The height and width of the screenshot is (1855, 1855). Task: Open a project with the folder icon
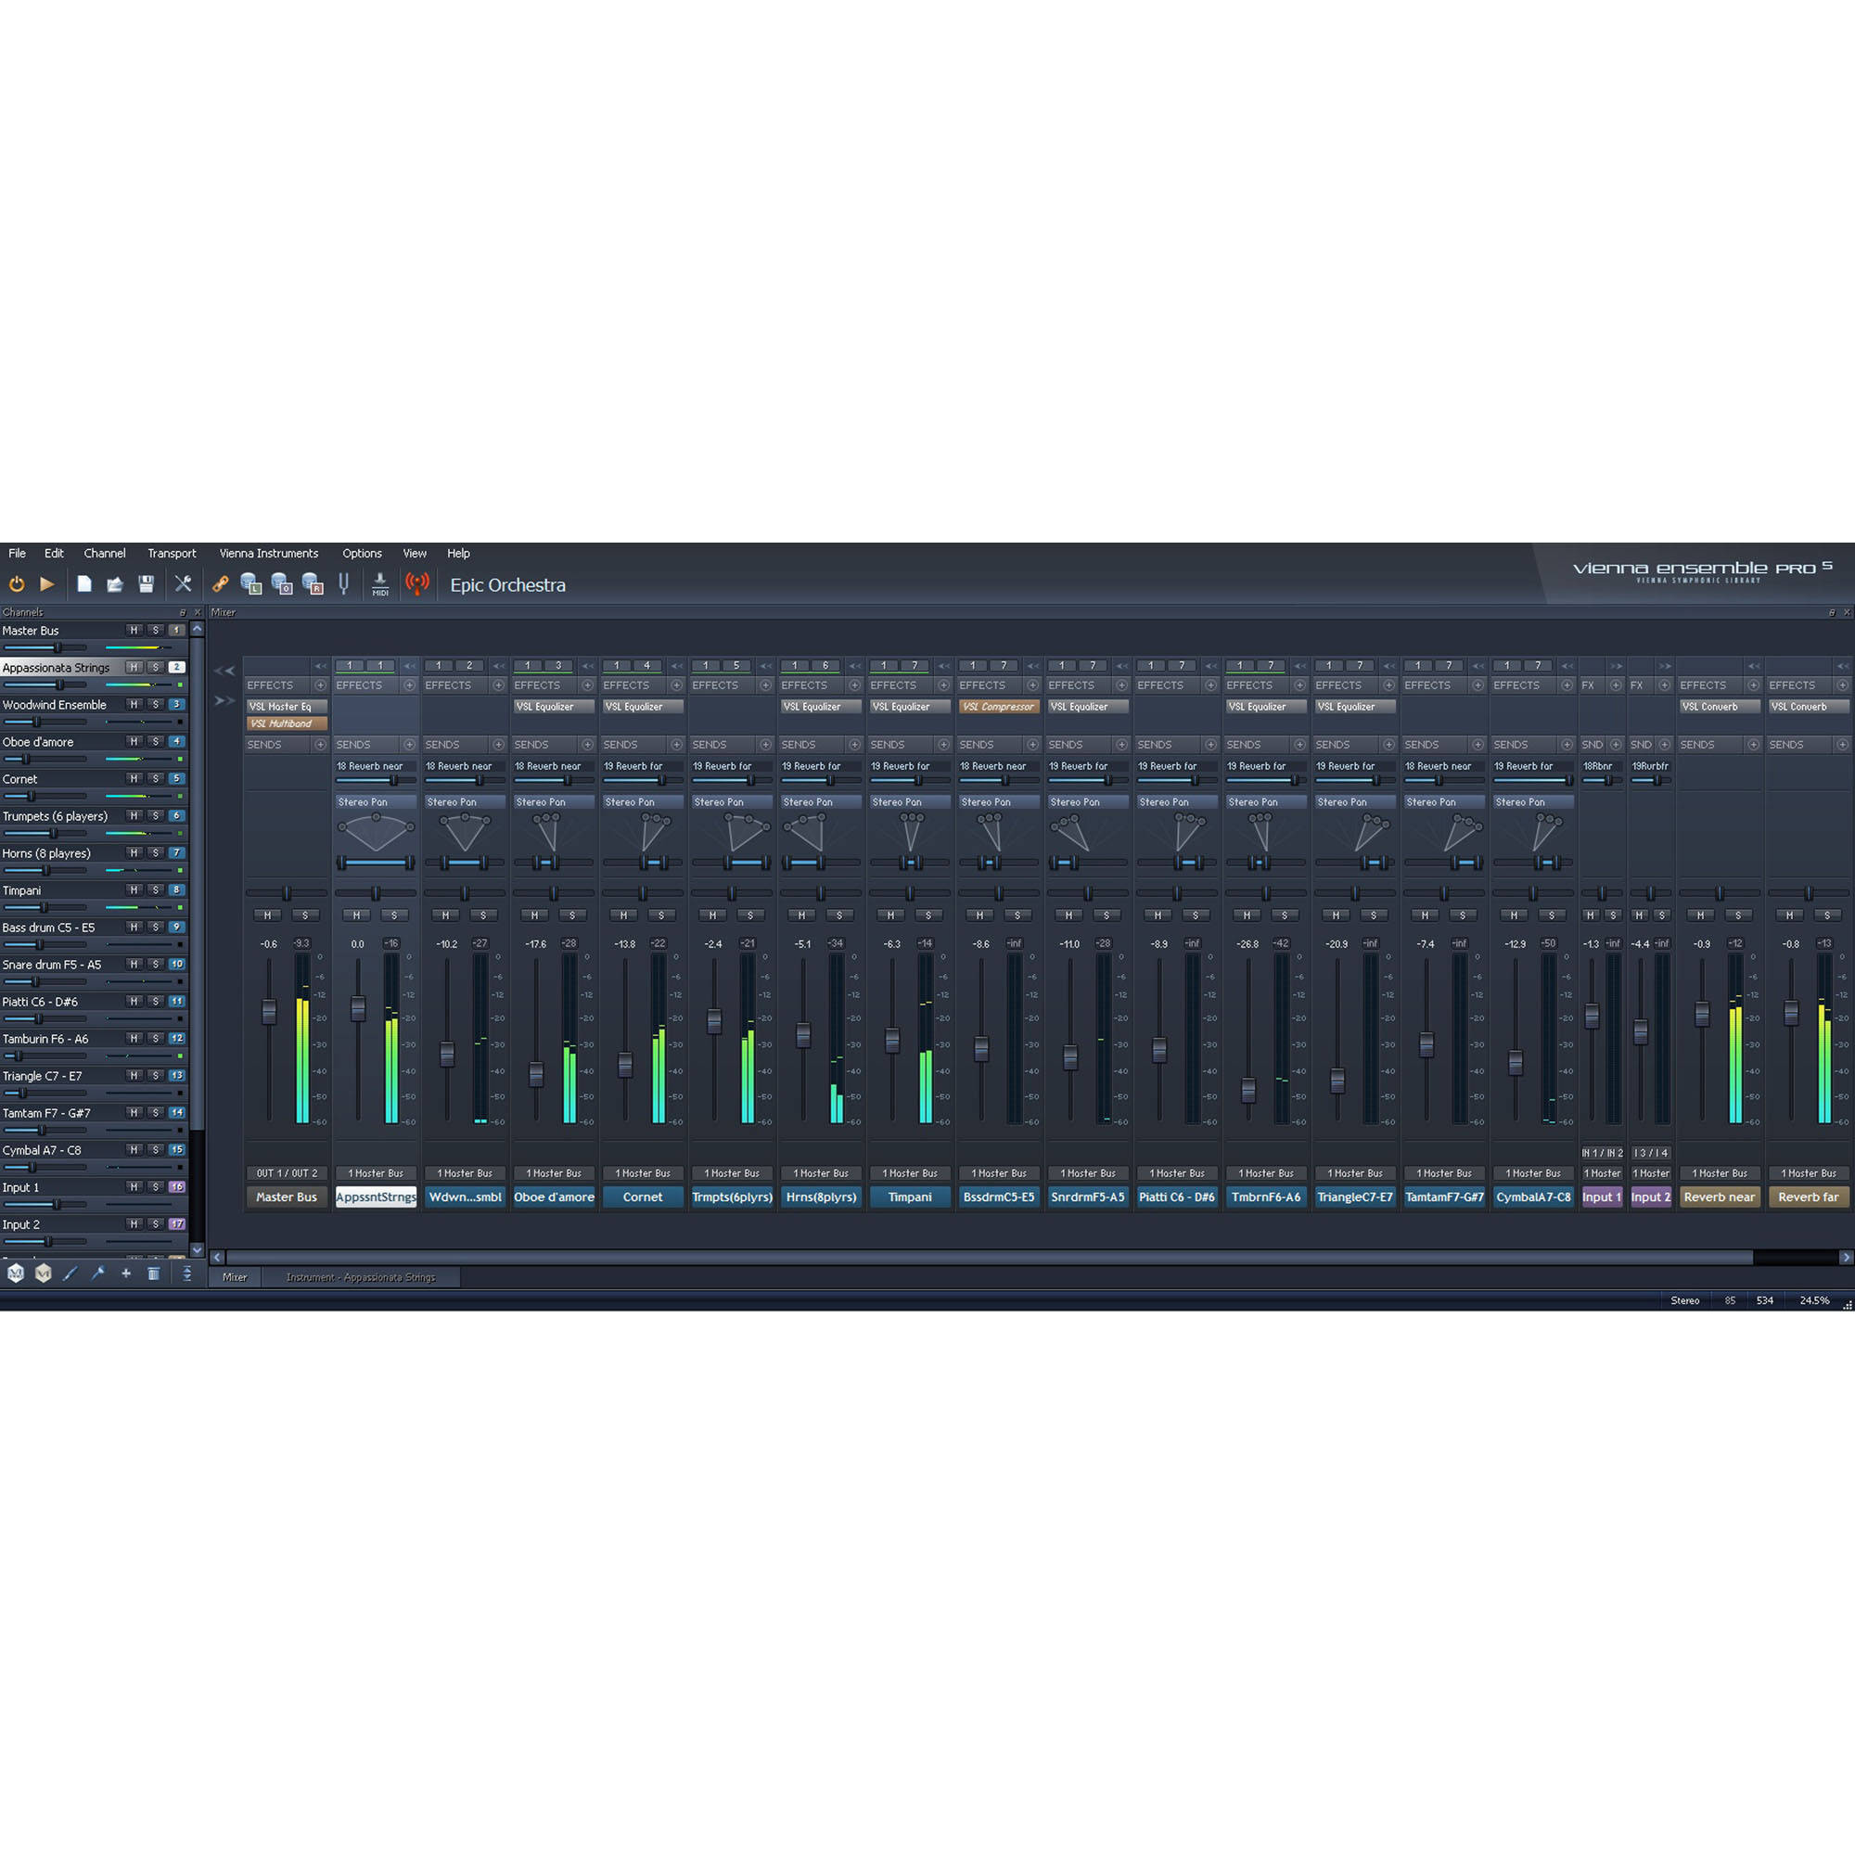(115, 583)
